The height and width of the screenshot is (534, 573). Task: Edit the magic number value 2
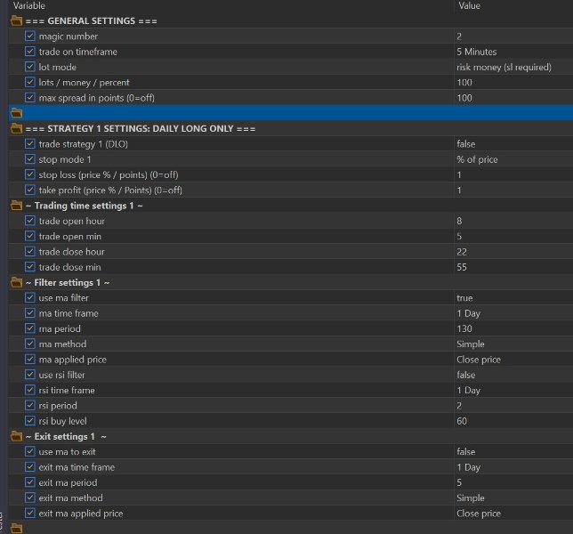(x=459, y=36)
